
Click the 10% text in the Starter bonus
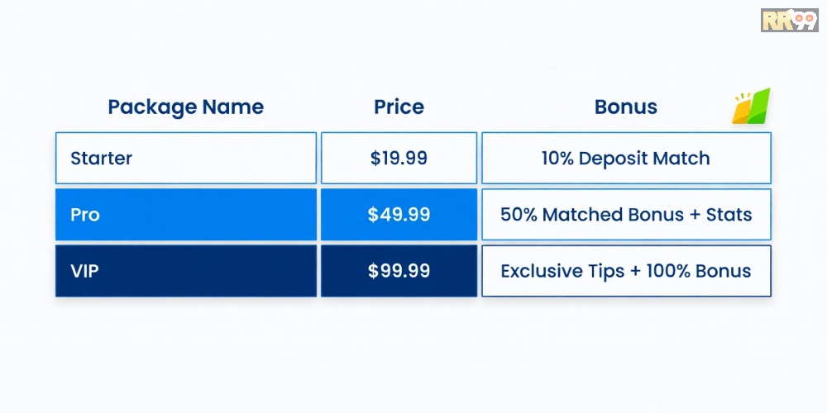tap(557, 158)
